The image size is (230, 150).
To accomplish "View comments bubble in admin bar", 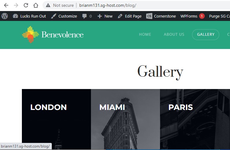I will click(x=87, y=16).
